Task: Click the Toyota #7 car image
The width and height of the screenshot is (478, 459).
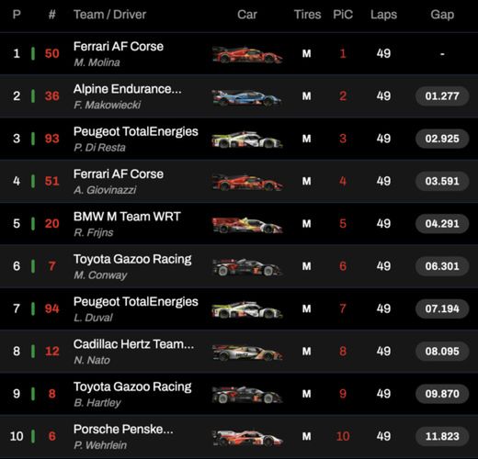Action: pyautogui.click(x=247, y=267)
